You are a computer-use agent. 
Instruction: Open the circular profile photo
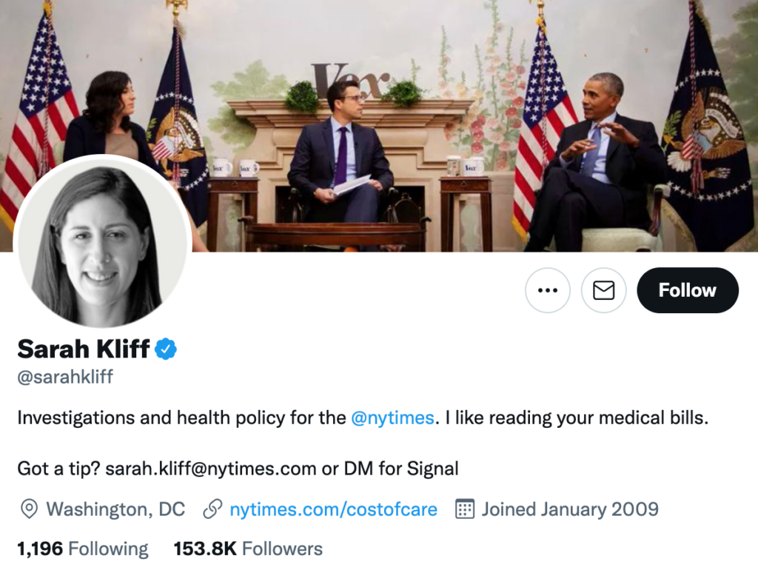[102, 241]
